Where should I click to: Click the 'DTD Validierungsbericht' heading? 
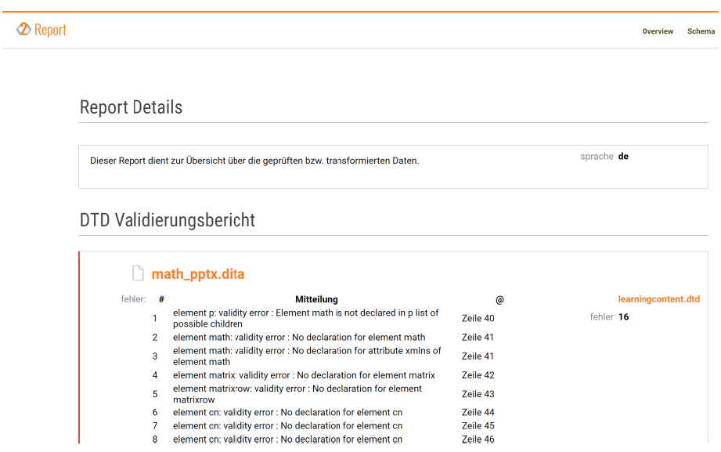pyautogui.click(x=166, y=220)
